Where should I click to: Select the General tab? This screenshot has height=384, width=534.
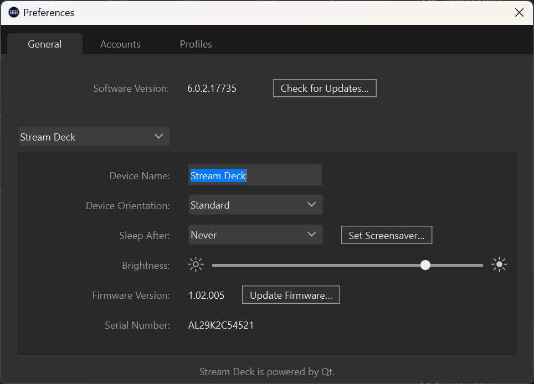point(45,44)
